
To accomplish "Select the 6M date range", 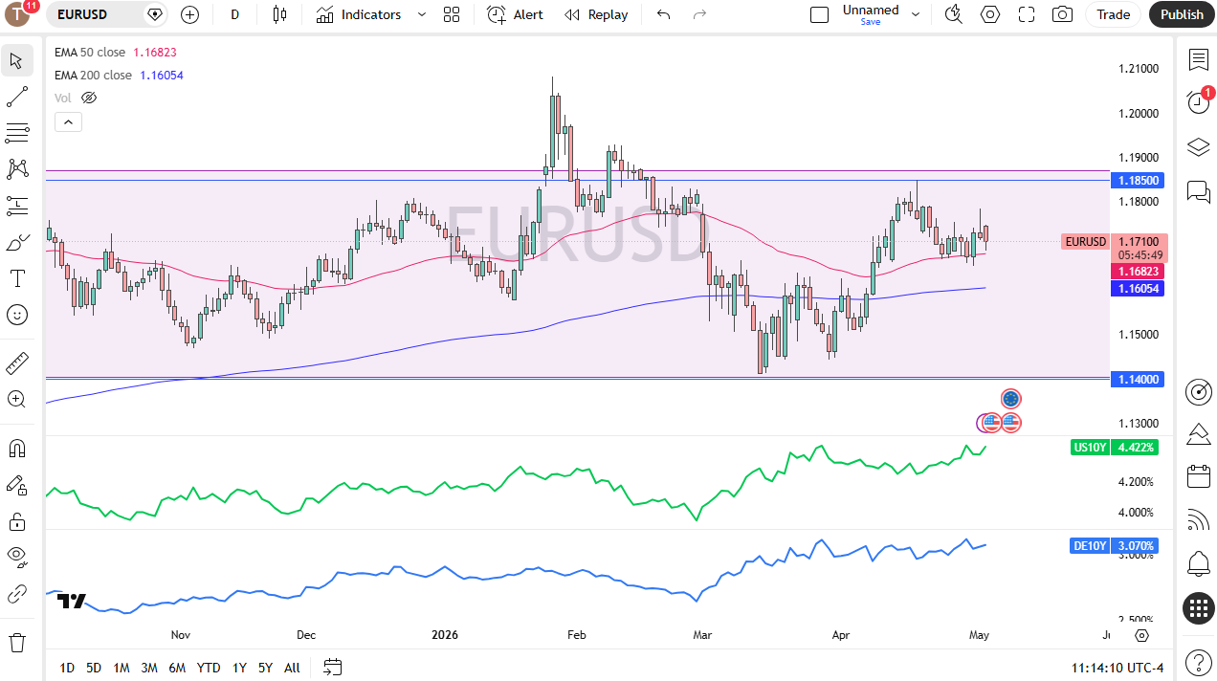I will (177, 668).
